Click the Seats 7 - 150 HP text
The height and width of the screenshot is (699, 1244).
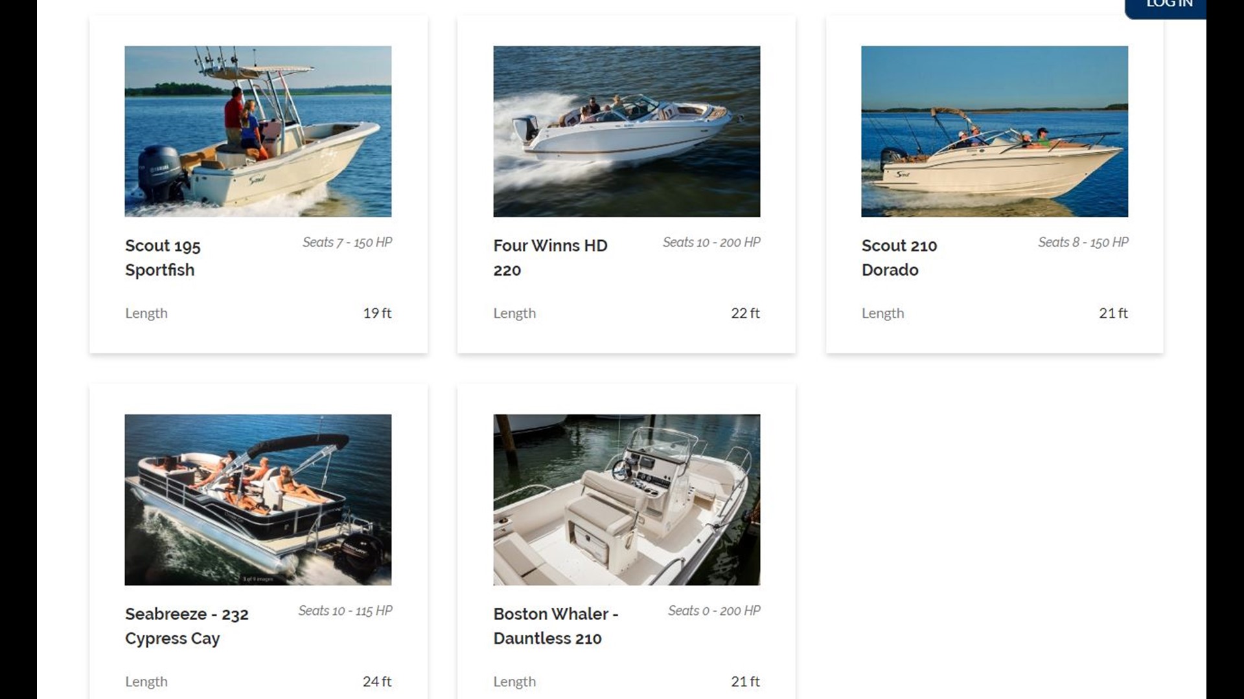coord(347,242)
